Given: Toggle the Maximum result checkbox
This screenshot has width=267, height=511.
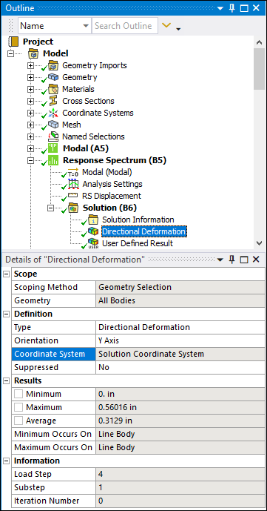Looking at the screenshot, I should click(18, 407).
